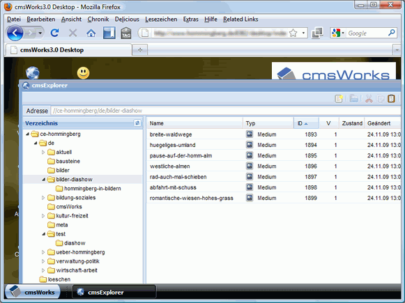
Task: Reload the page in Firefox
Action: (54, 33)
